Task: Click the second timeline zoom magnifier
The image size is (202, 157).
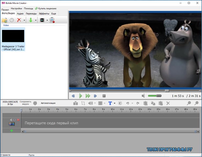Action: pyautogui.click(x=197, y=103)
